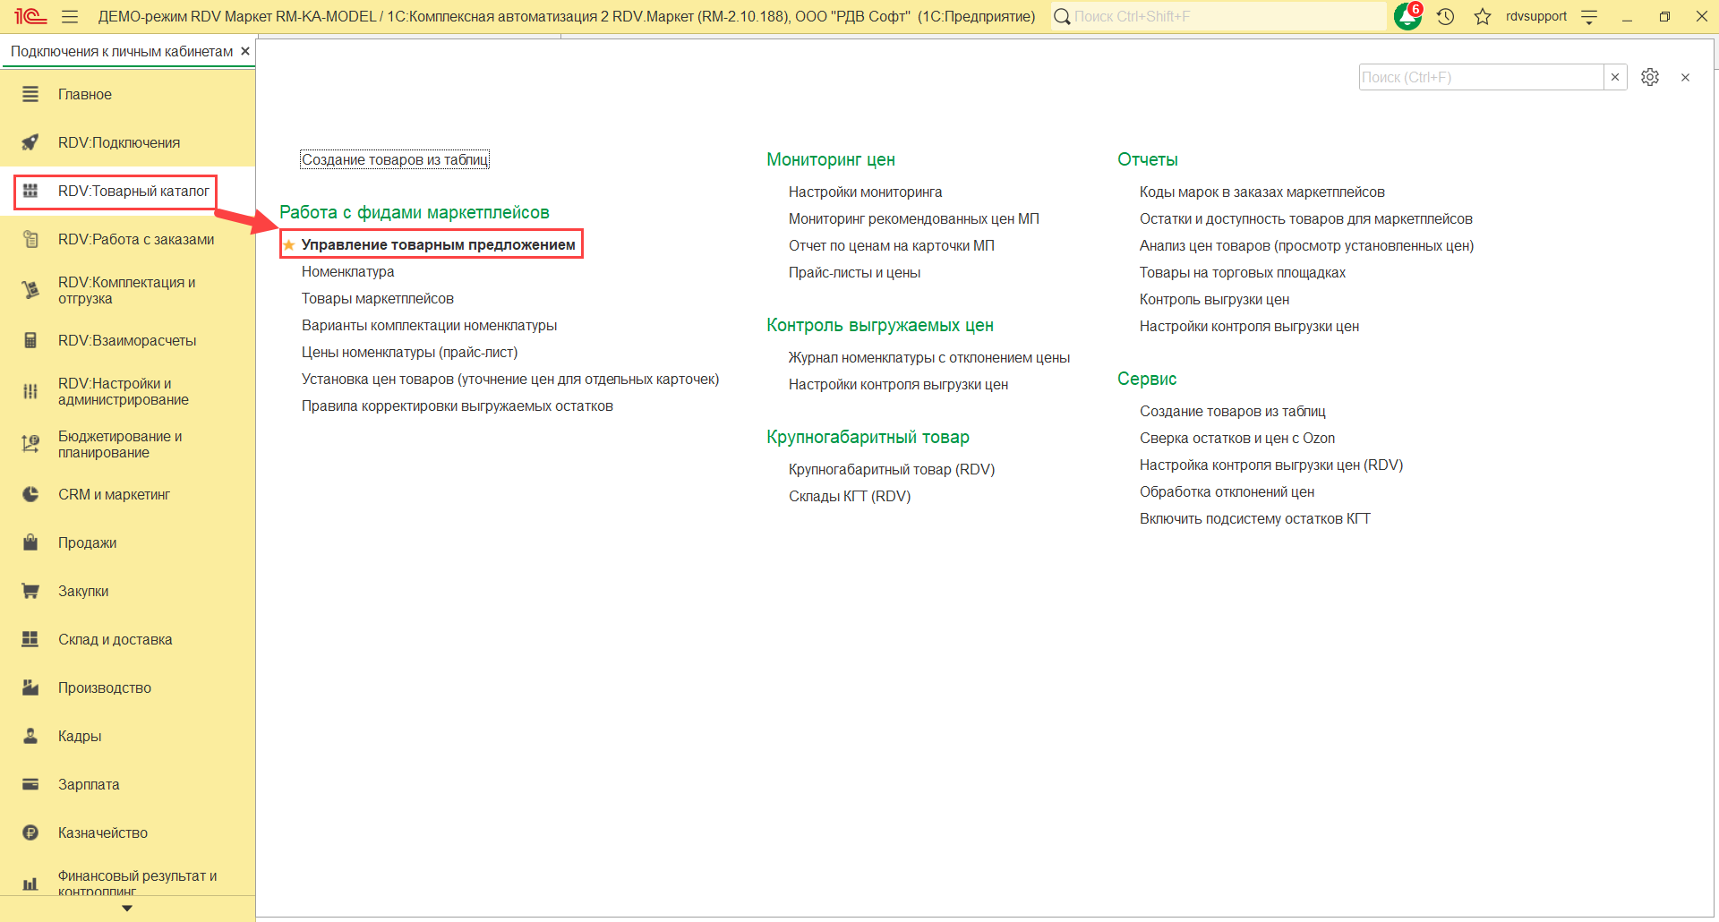Select the Продажи section in sidebar
Image resolution: width=1719 pixels, height=922 pixels.
click(87, 542)
